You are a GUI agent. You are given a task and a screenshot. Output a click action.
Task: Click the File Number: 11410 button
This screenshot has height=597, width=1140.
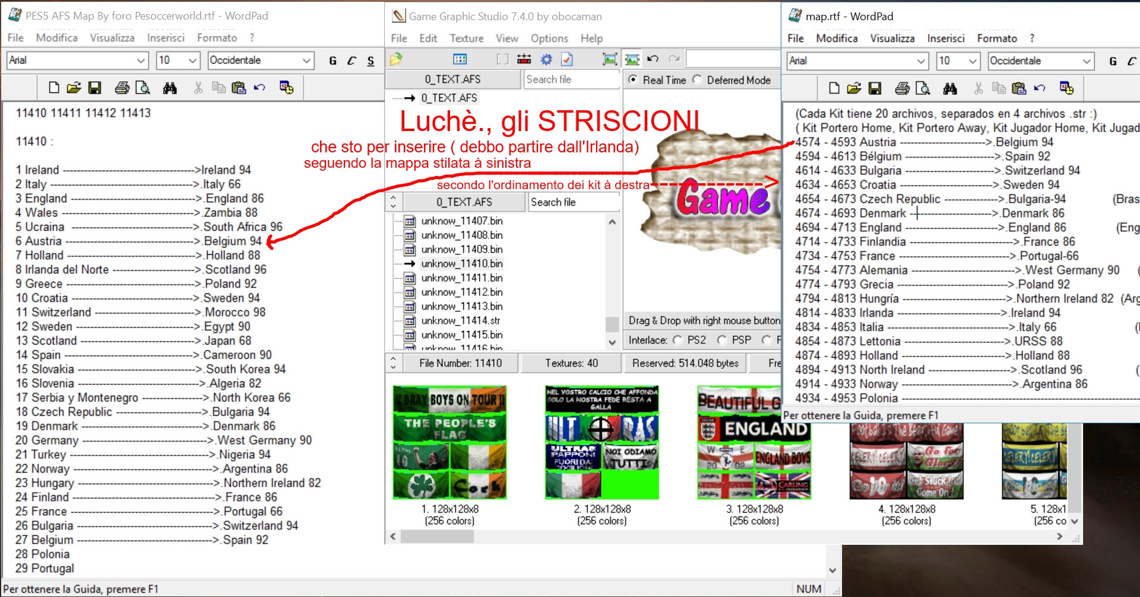pyautogui.click(x=460, y=363)
